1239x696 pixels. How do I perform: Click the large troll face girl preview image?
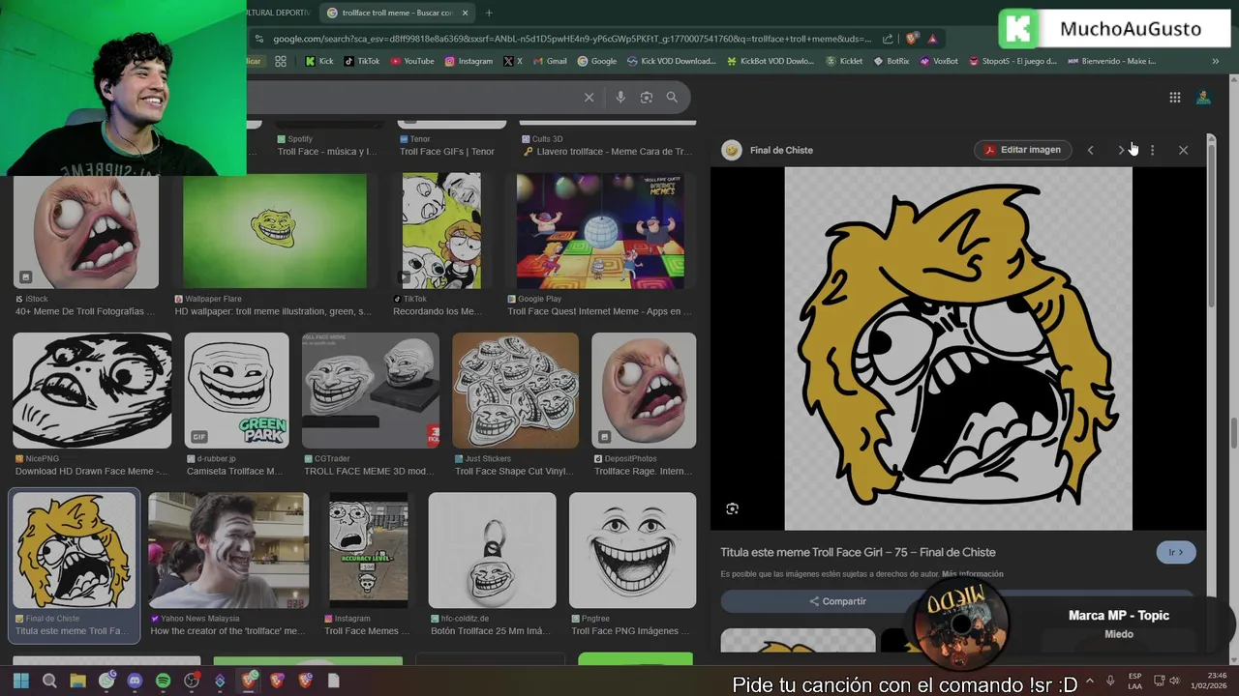point(958,348)
